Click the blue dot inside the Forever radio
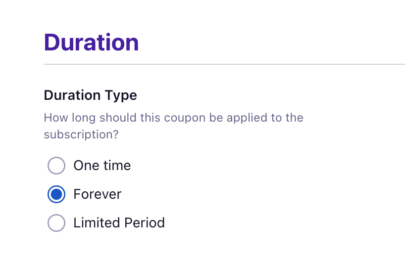405x262 pixels. (x=56, y=194)
